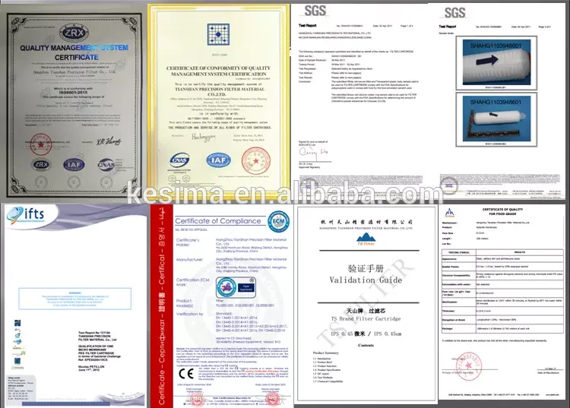Click "THE PRODUCTION AND SERVICE OF ALL KINDS" line

click(x=220, y=128)
